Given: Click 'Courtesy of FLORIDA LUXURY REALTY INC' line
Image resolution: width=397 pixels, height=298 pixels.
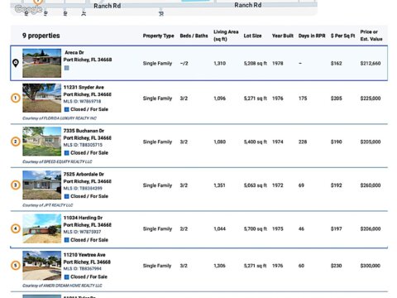Looking at the screenshot, I should (60, 118).
